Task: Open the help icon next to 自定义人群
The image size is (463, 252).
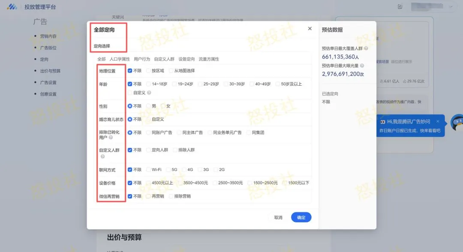Action: [x=103, y=156]
